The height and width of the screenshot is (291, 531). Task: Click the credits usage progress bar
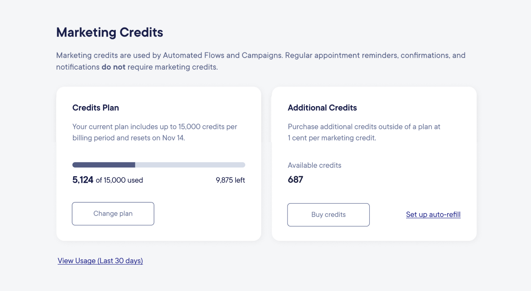[158, 165]
